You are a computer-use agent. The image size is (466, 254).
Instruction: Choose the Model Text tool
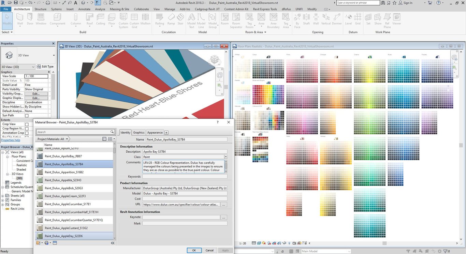pos(191,21)
